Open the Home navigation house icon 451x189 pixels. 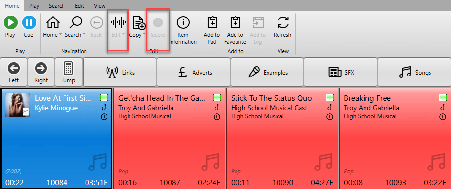tap(53, 22)
